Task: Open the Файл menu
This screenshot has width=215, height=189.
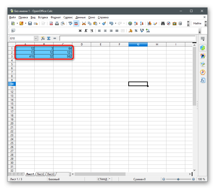Action: tap(12, 17)
